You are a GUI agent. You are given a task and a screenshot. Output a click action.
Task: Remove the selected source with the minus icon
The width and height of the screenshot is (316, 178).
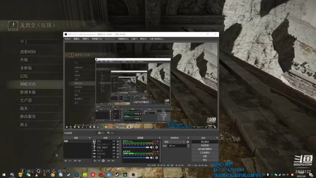coord(99,161)
